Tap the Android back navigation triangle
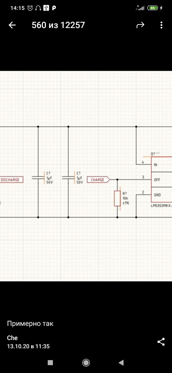The image size is (172, 373). [x=121, y=363]
